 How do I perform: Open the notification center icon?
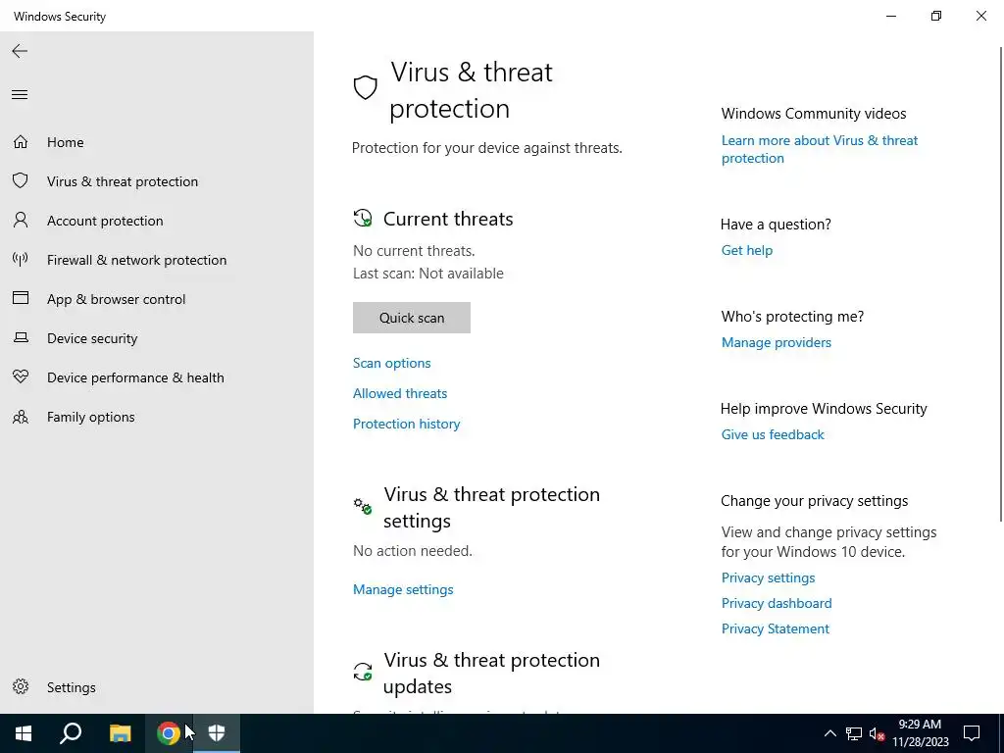click(x=972, y=733)
